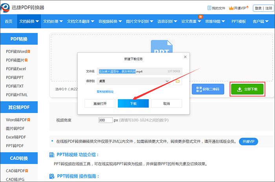Click hot badge next to CAD转PDF
This screenshot has height=182, width=275.
point(26,171)
